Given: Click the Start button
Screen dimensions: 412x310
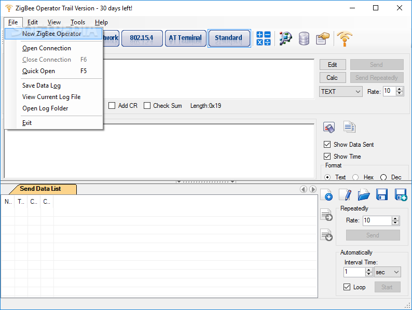Looking at the screenshot, I should [387, 287].
